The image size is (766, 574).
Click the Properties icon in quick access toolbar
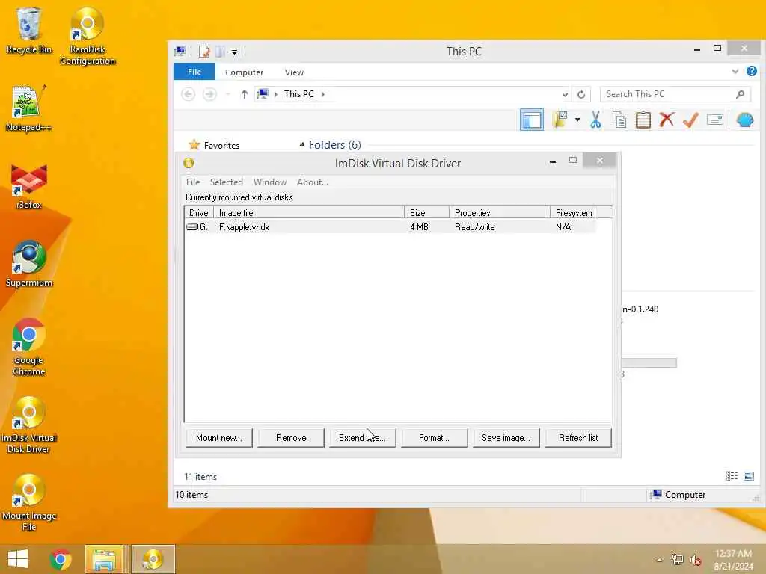[204, 52]
